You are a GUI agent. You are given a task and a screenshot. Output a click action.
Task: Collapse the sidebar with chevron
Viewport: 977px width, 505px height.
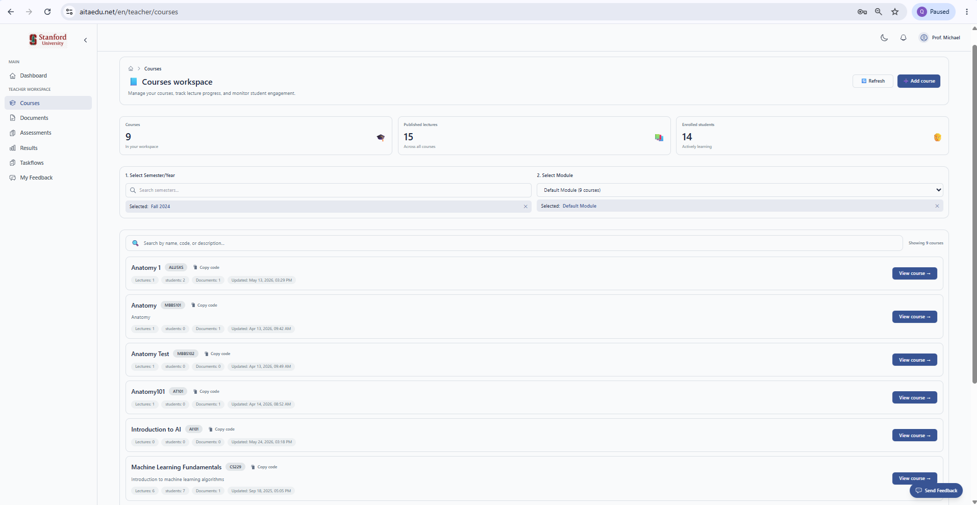pyautogui.click(x=85, y=40)
